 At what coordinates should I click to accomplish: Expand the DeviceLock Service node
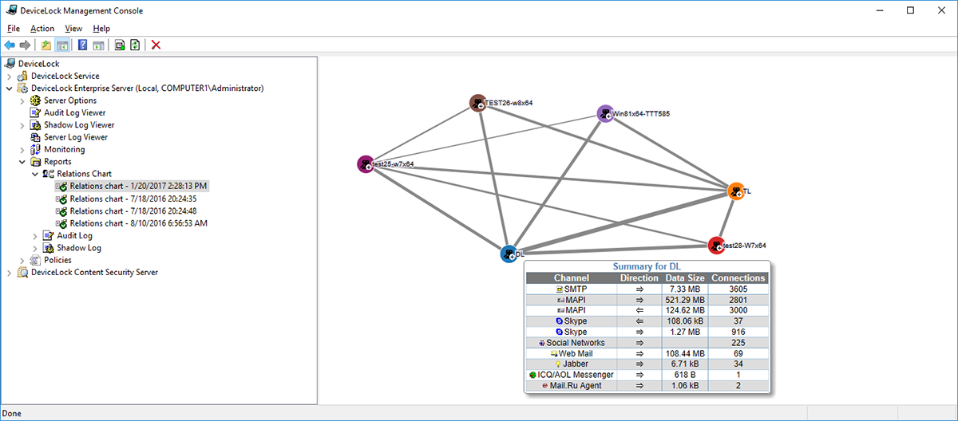coord(9,76)
